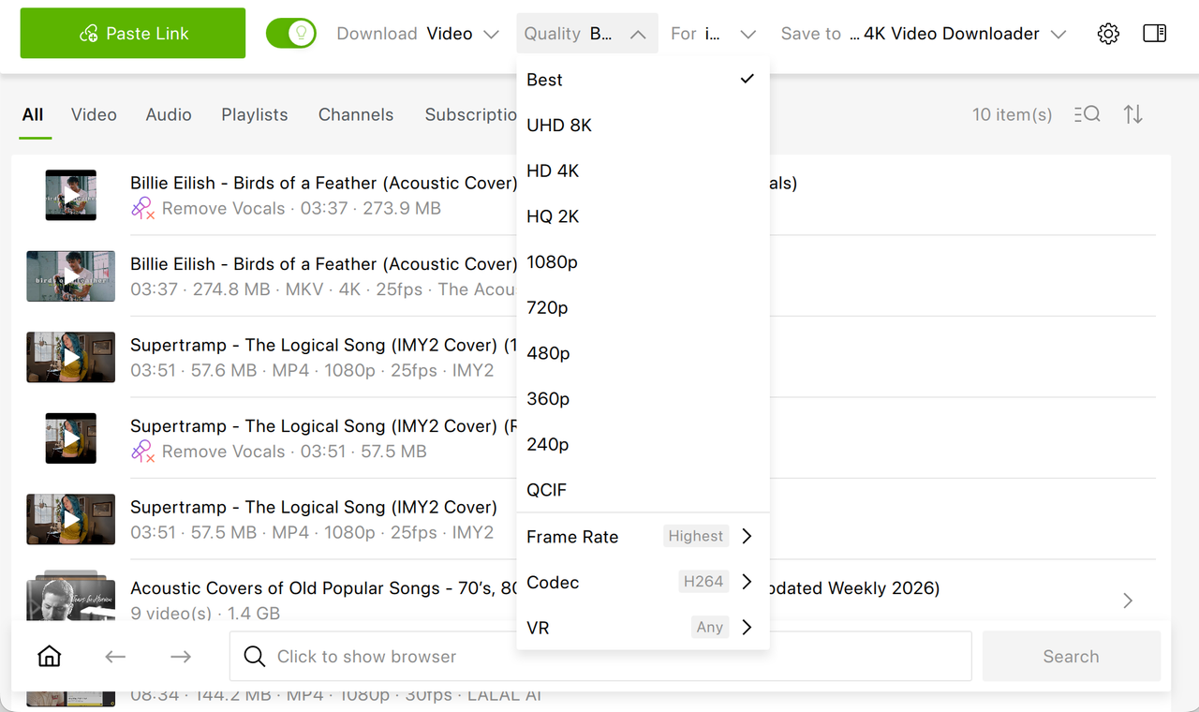This screenshot has height=712, width=1199.
Task: Open the Save to folder dropdown
Action: click(924, 34)
